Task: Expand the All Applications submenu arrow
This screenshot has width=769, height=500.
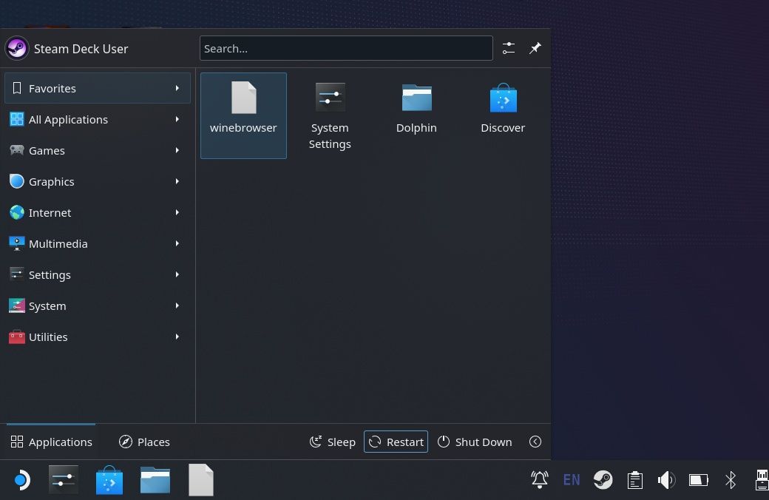Action: click(x=177, y=119)
